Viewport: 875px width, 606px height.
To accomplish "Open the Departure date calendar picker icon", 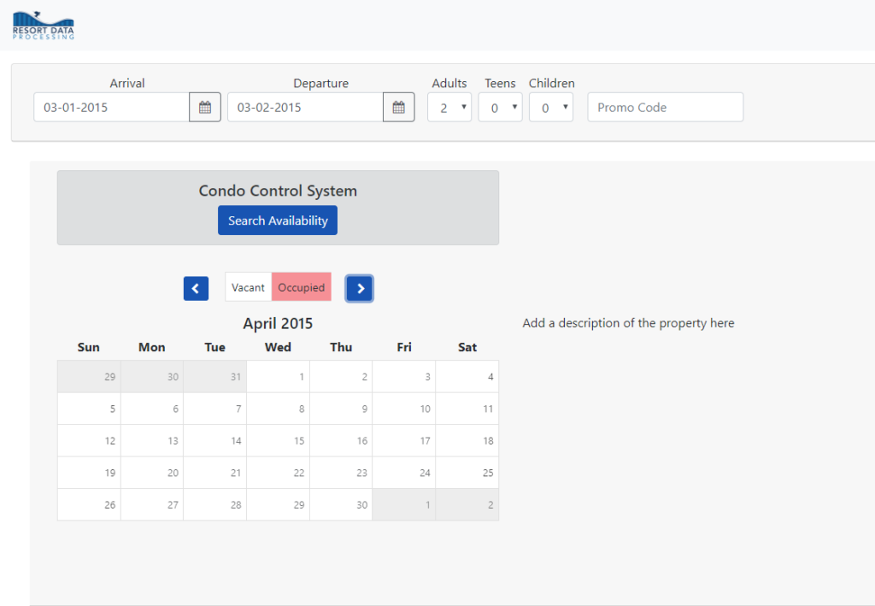I will (x=398, y=107).
